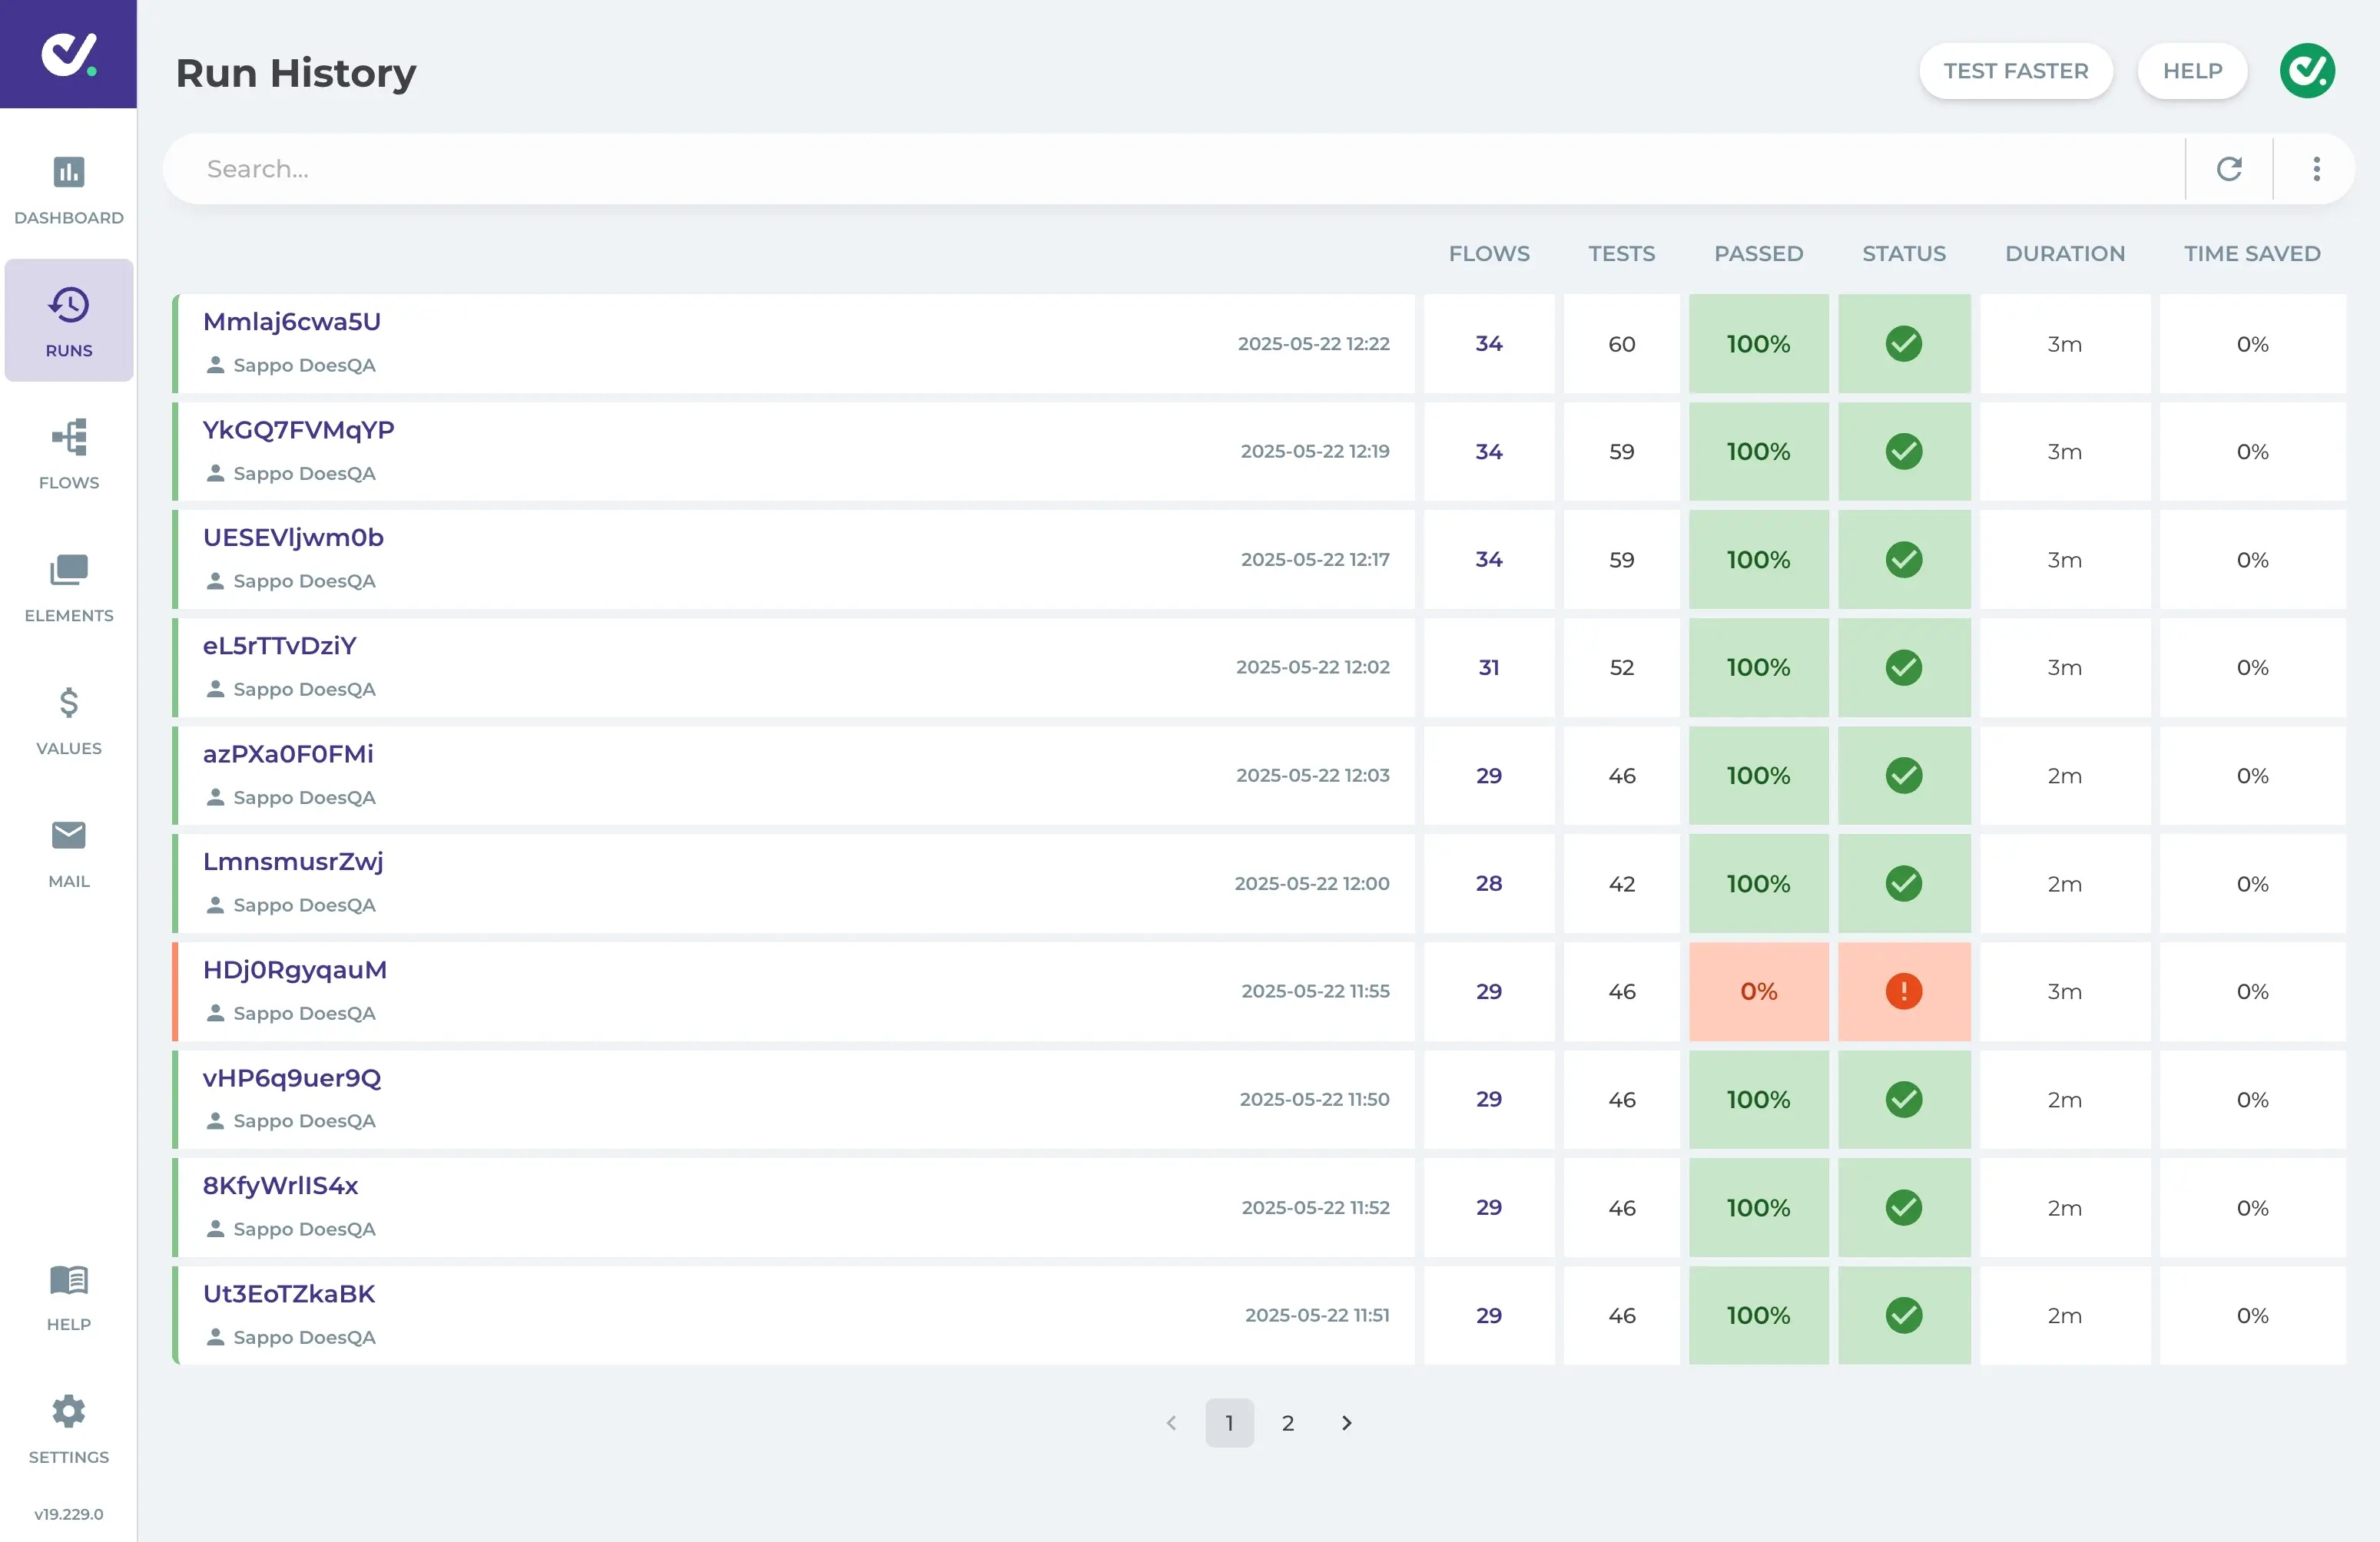Click the DoesQA logo in the sidebar
Viewport: 2380px width, 1542px height.
[68, 54]
